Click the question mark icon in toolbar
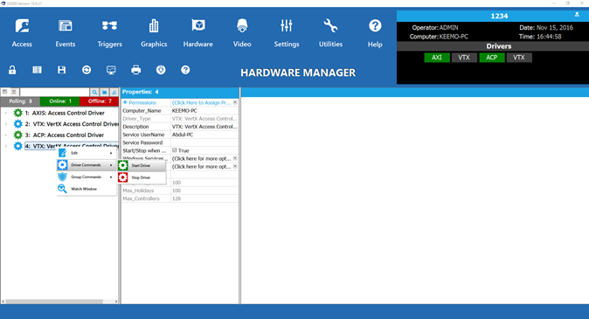589x319 pixels. pyautogui.click(x=185, y=70)
